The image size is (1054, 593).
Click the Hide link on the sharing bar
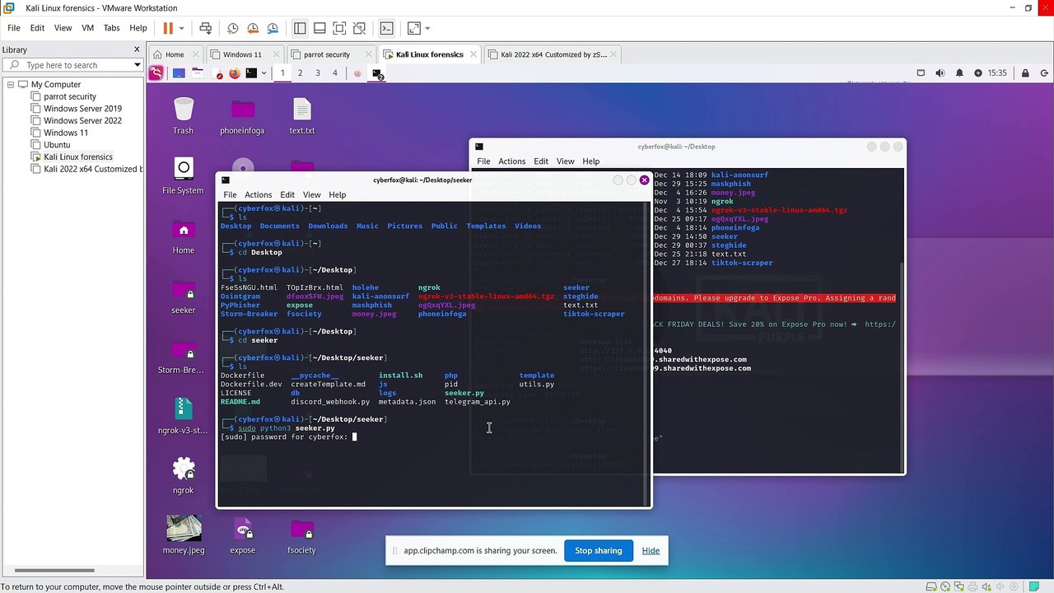pos(651,551)
